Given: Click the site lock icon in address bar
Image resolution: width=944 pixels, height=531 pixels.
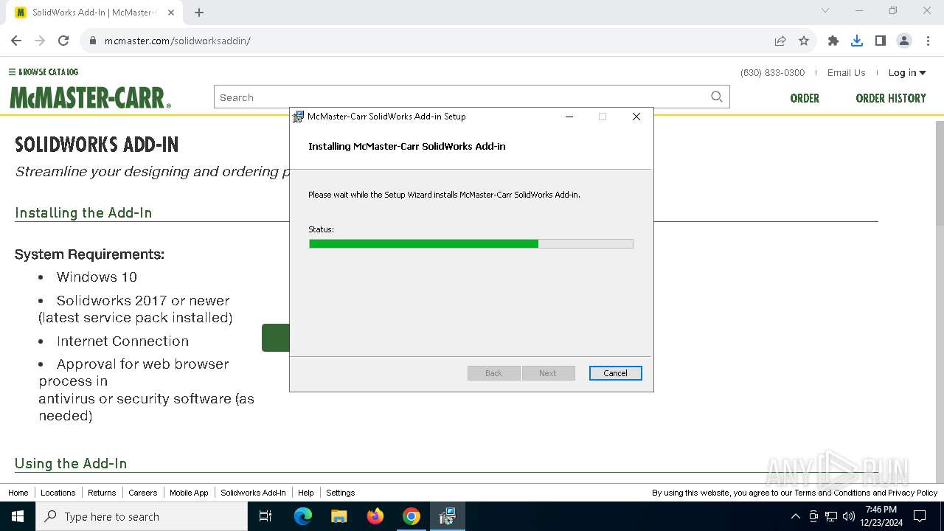Looking at the screenshot, I should pos(93,41).
